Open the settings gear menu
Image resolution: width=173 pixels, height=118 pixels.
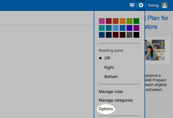(141, 5)
